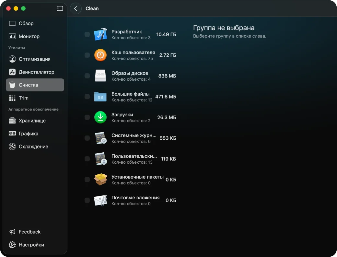Click the 10.49 ГБ size value
The width and height of the screenshot is (337, 257).
point(166,34)
